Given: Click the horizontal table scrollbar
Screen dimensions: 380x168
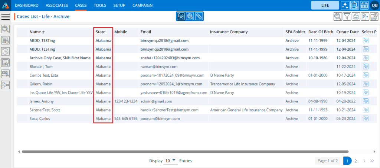Looking at the screenshot, I should click(x=185, y=151).
